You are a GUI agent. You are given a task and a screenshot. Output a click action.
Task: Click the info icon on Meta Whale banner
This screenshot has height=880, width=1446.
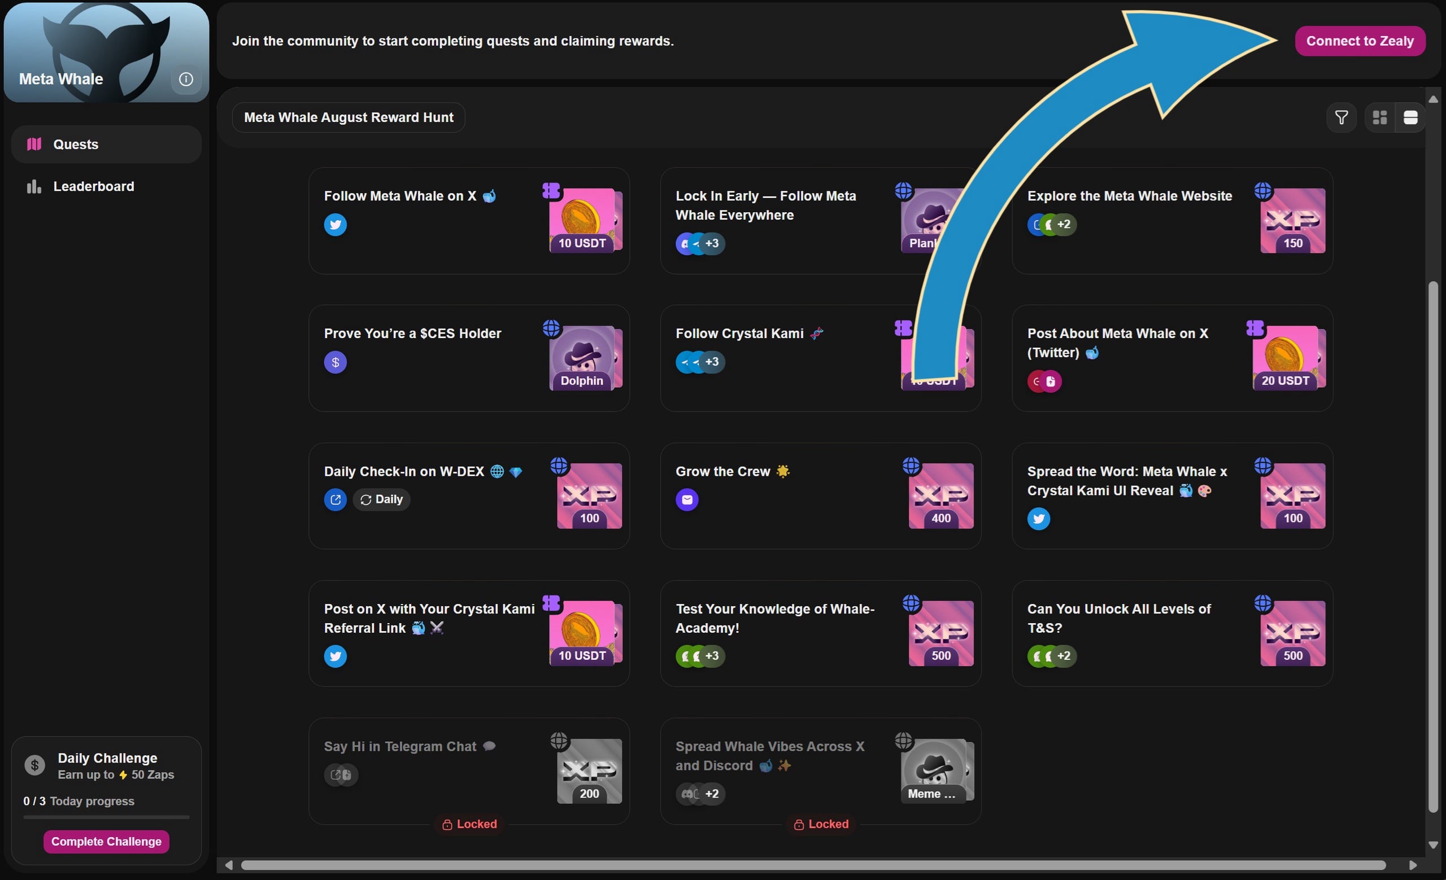pos(185,79)
